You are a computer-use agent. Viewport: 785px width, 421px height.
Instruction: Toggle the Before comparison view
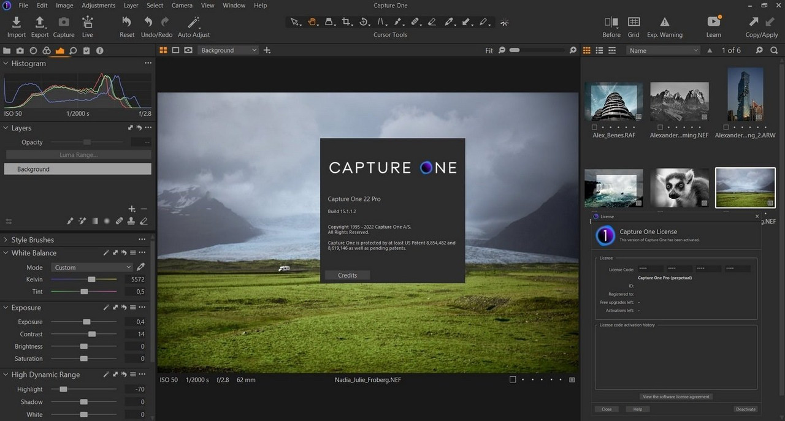coord(611,22)
